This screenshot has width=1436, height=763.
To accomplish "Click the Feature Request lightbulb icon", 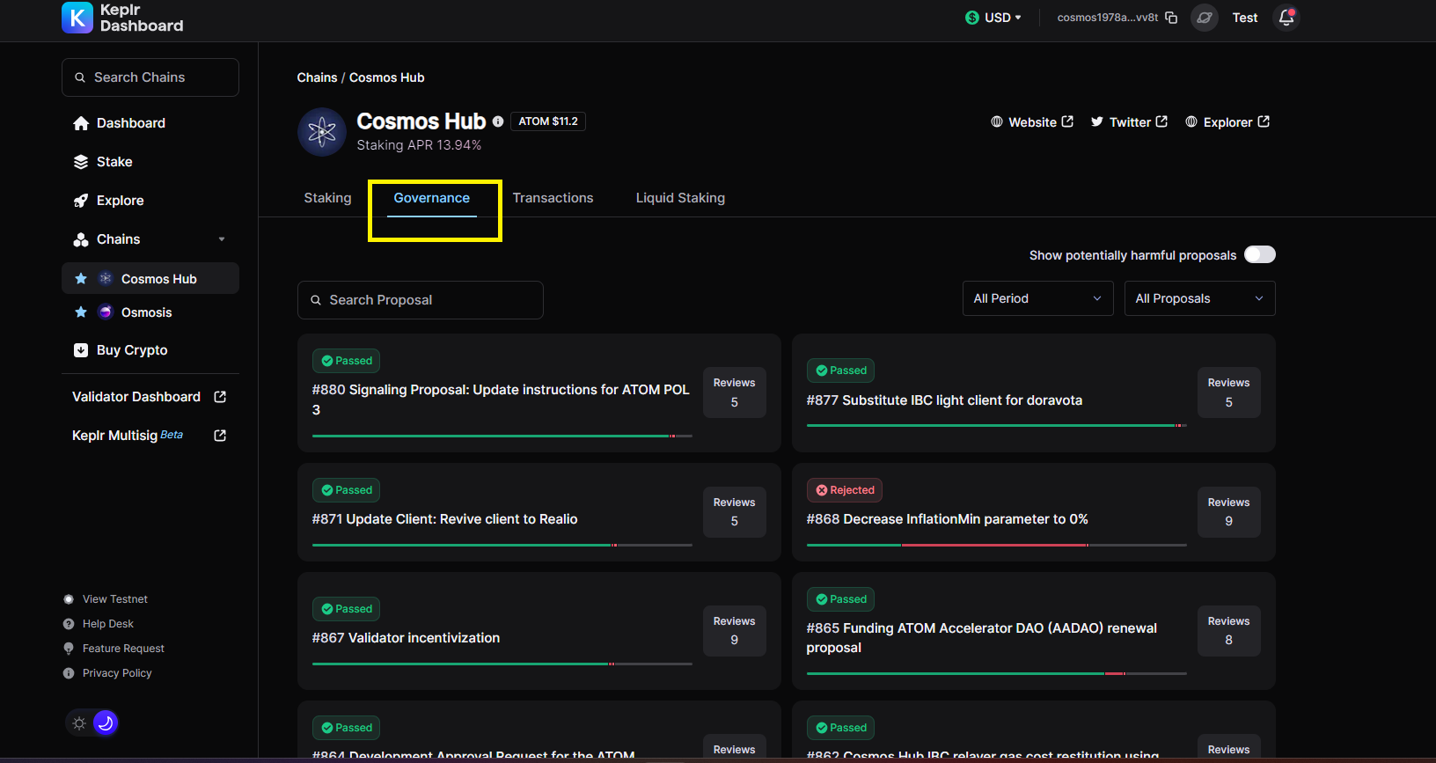I will 69,649.
